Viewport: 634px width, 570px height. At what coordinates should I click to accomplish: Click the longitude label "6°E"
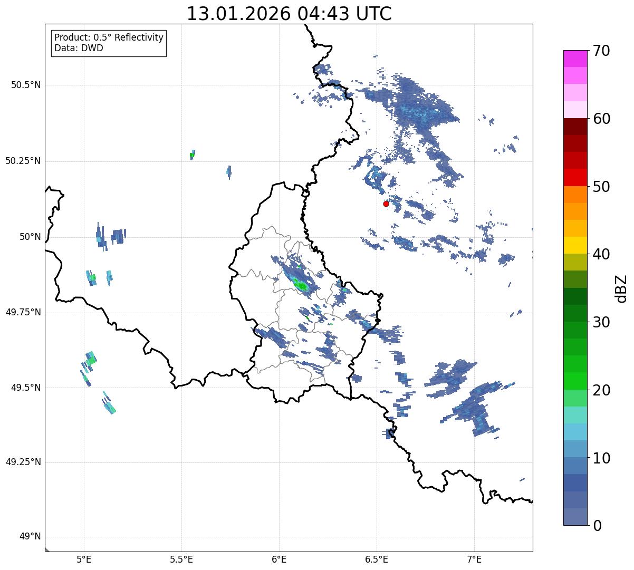point(279,559)
